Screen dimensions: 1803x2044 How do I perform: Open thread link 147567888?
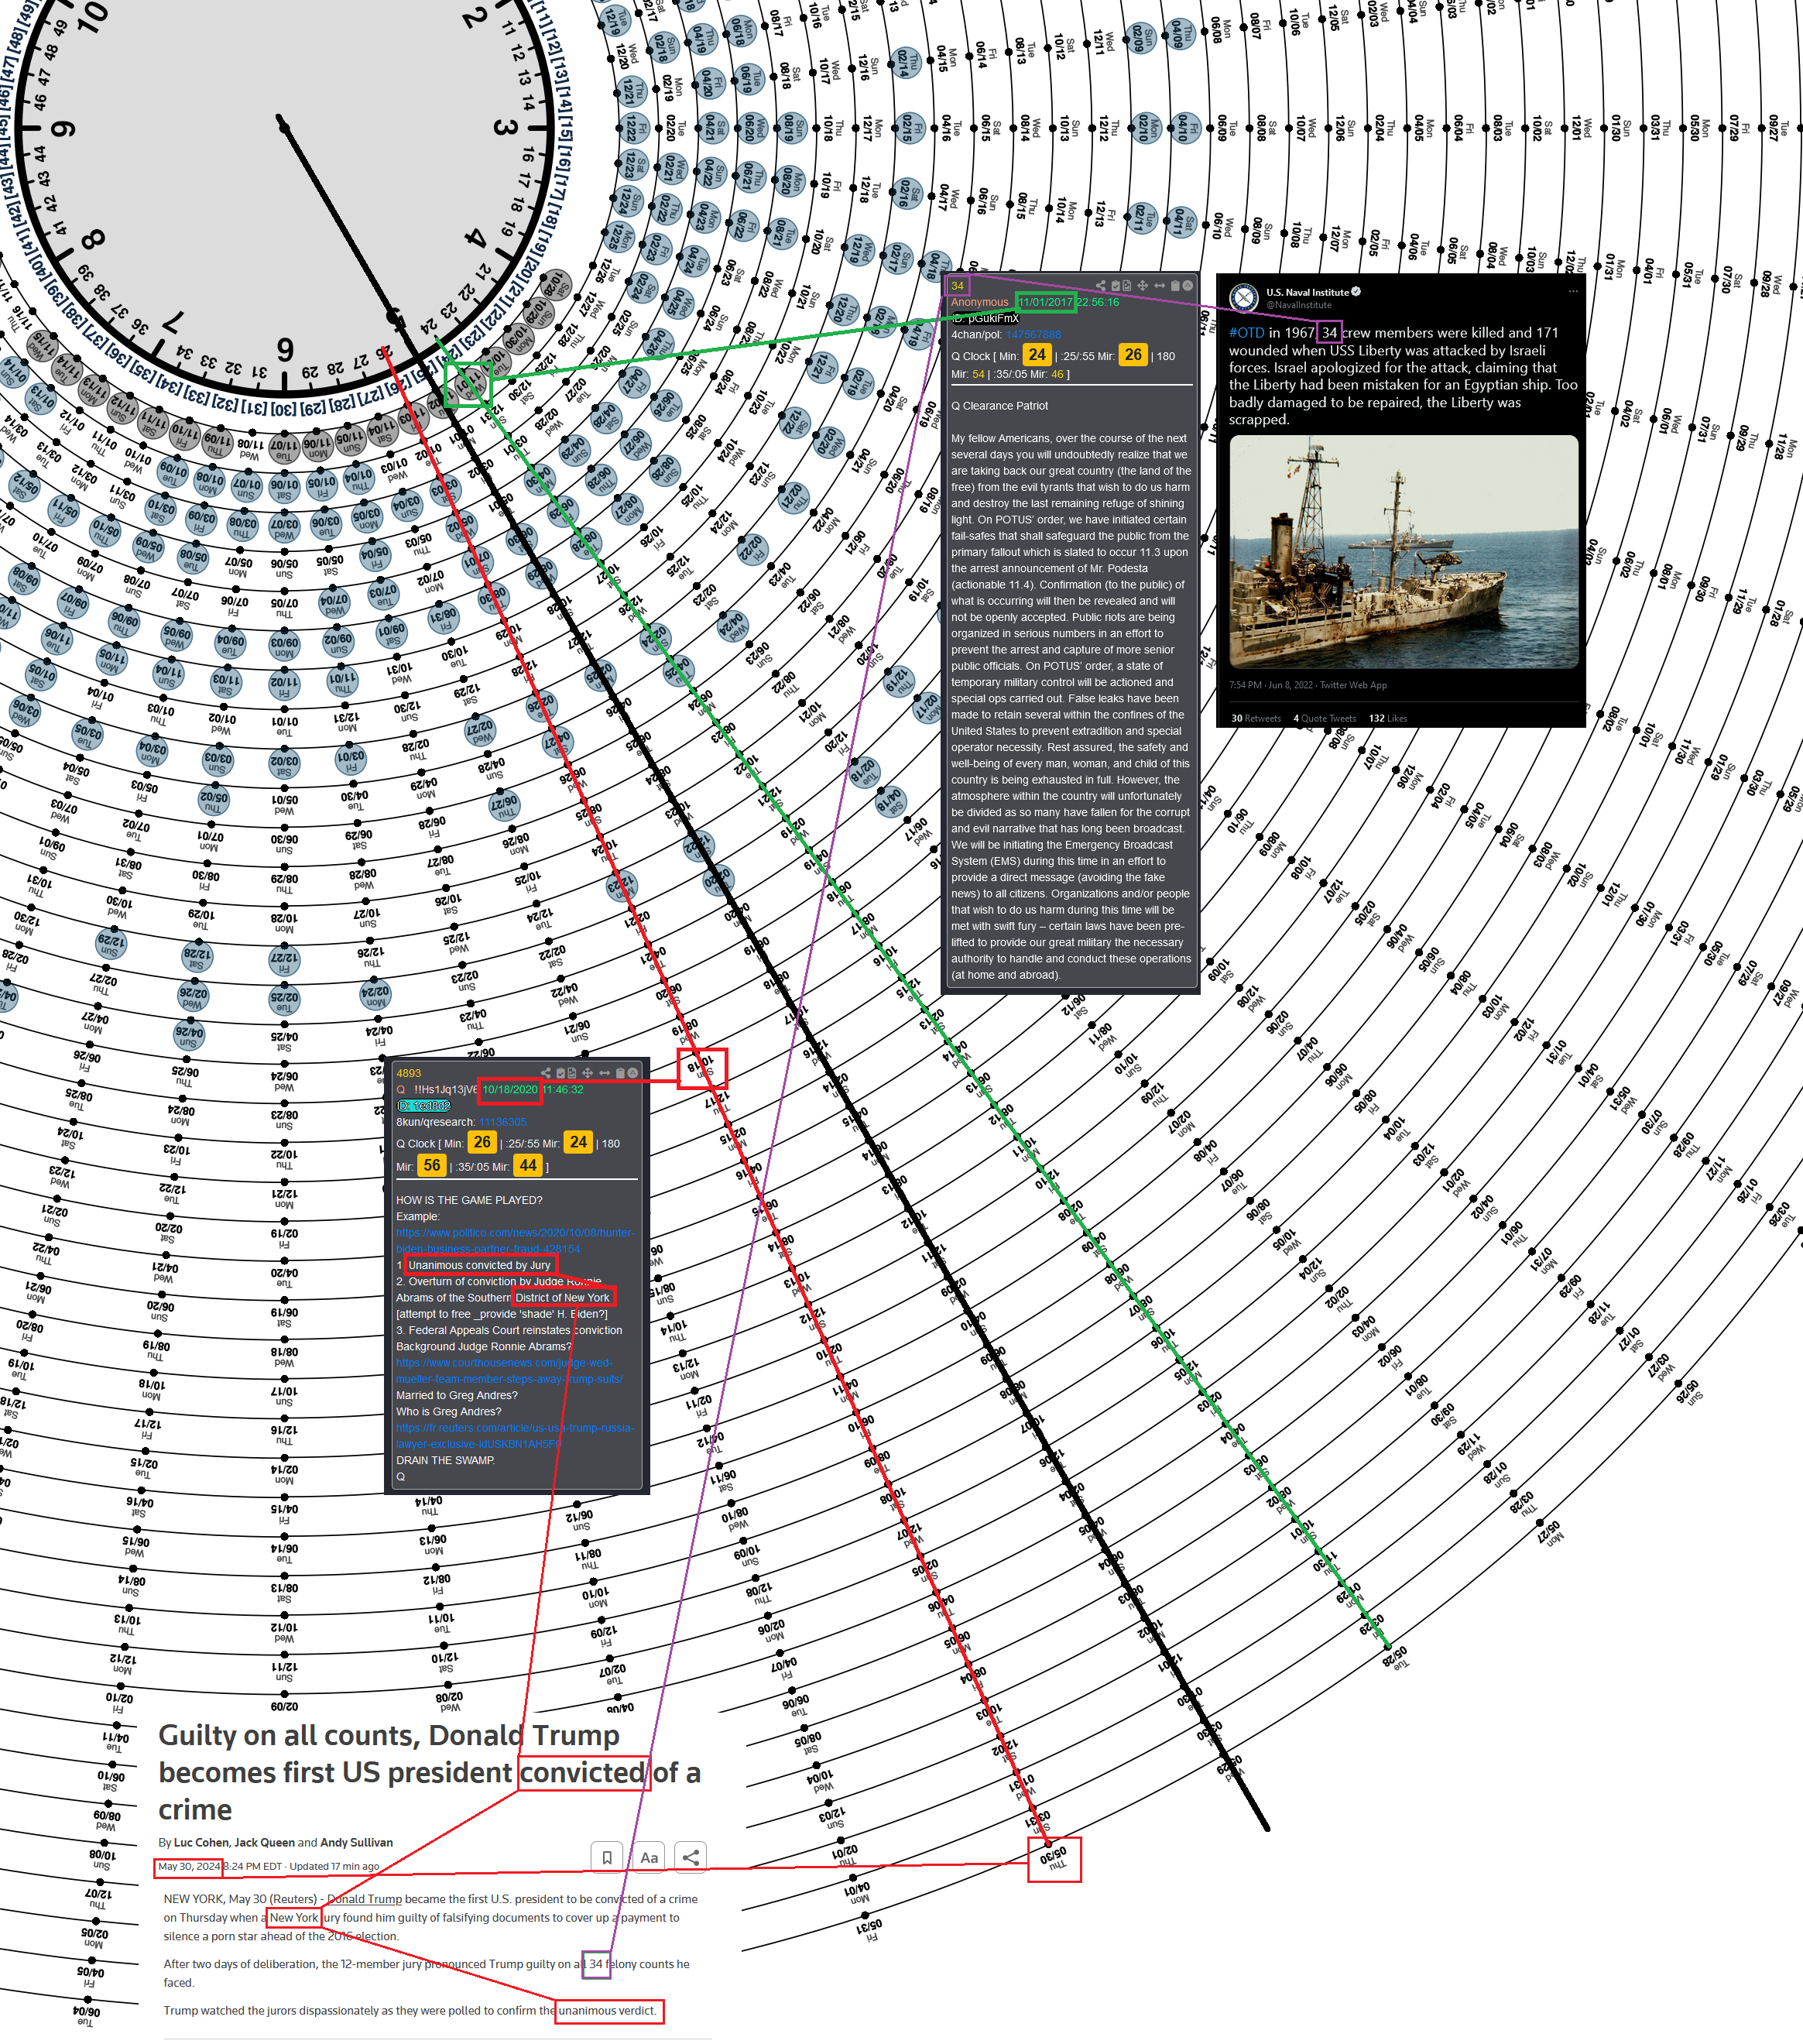point(1034,335)
